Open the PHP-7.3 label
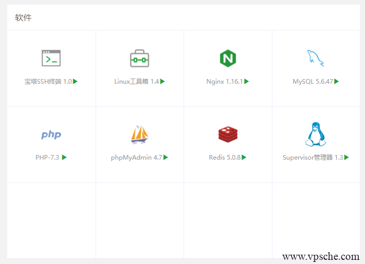The width and height of the screenshot is (365, 264). [x=47, y=158]
